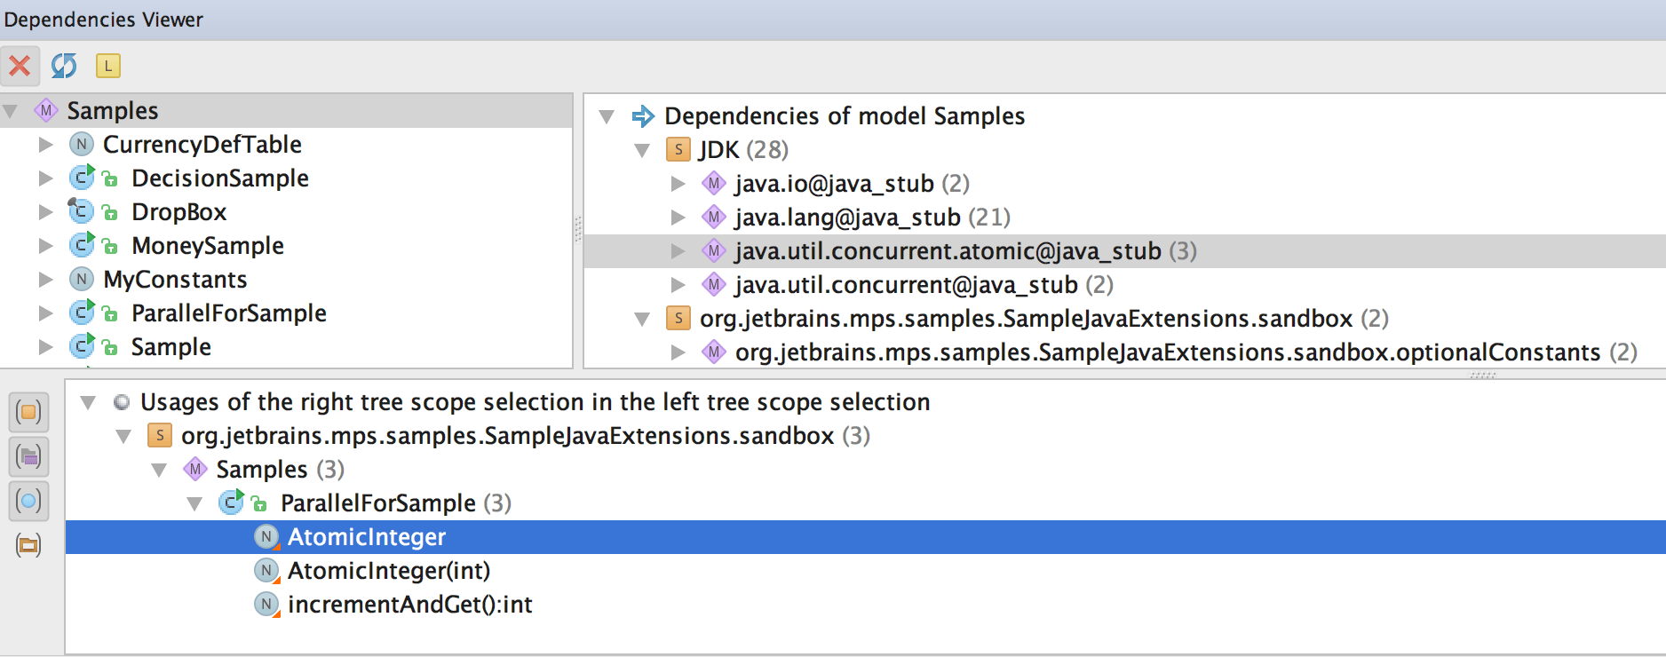Toggle the yellow L toolbar button
Screen dimensions: 1666x657
(x=108, y=66)
